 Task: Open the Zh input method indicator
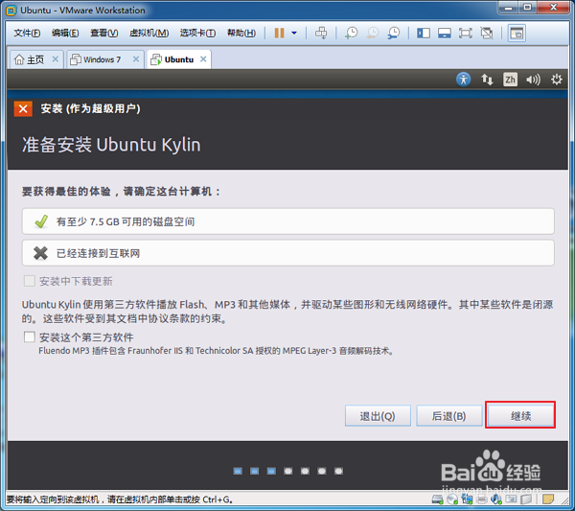(x=510, y=80)
